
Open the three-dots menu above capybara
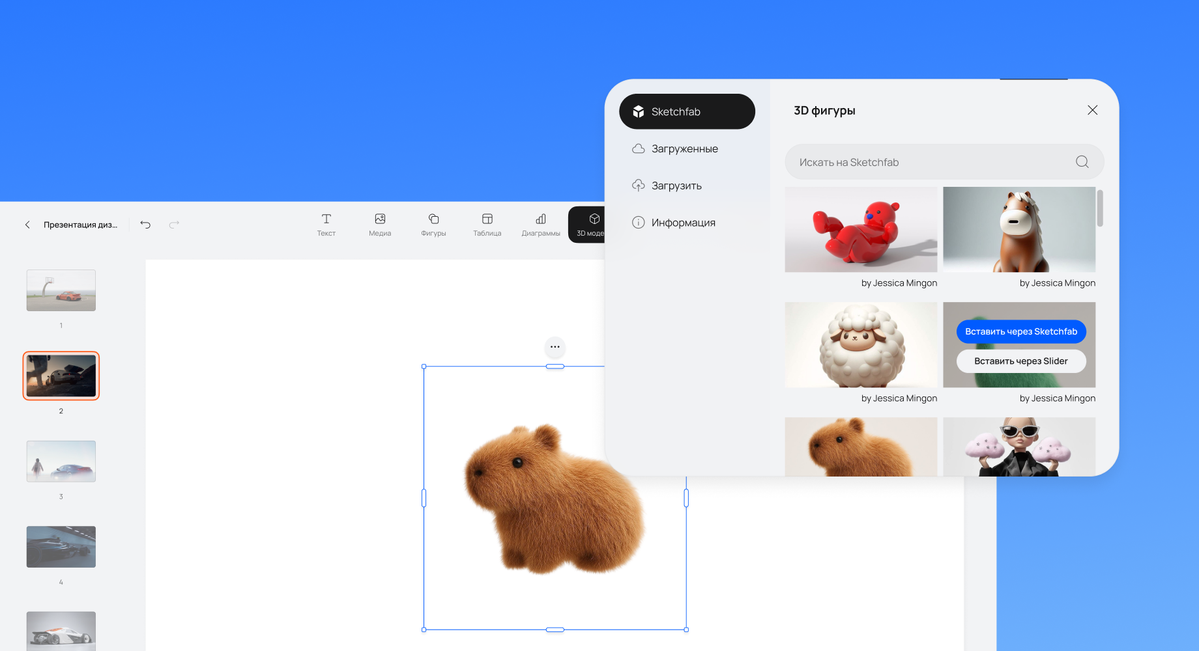coord(555,347)
